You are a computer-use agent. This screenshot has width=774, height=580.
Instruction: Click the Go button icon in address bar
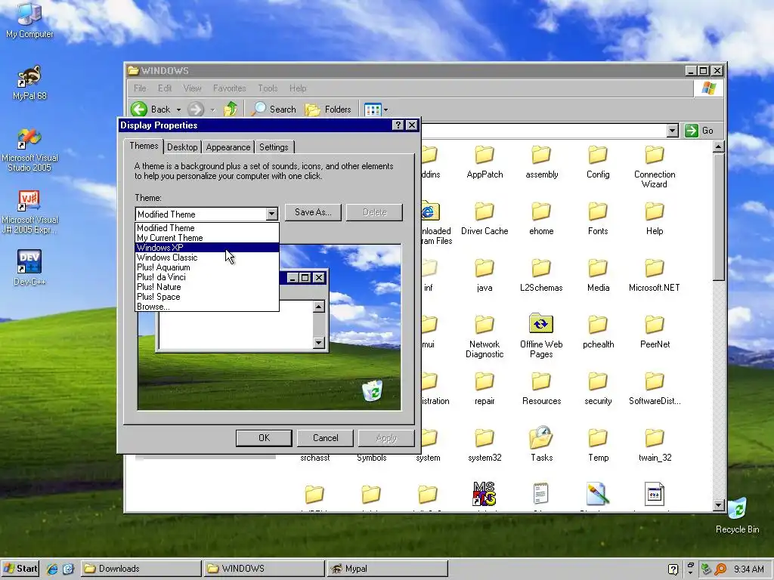pyautogui.click(x=691, y=130)
